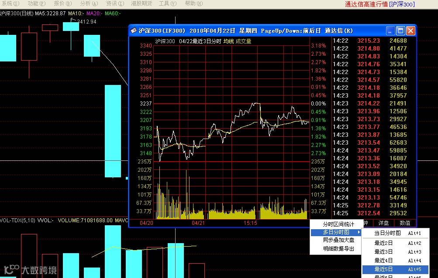Click the 0.00% percentage axis label
This screenshot has height=278, width=438.
point(318,103)
